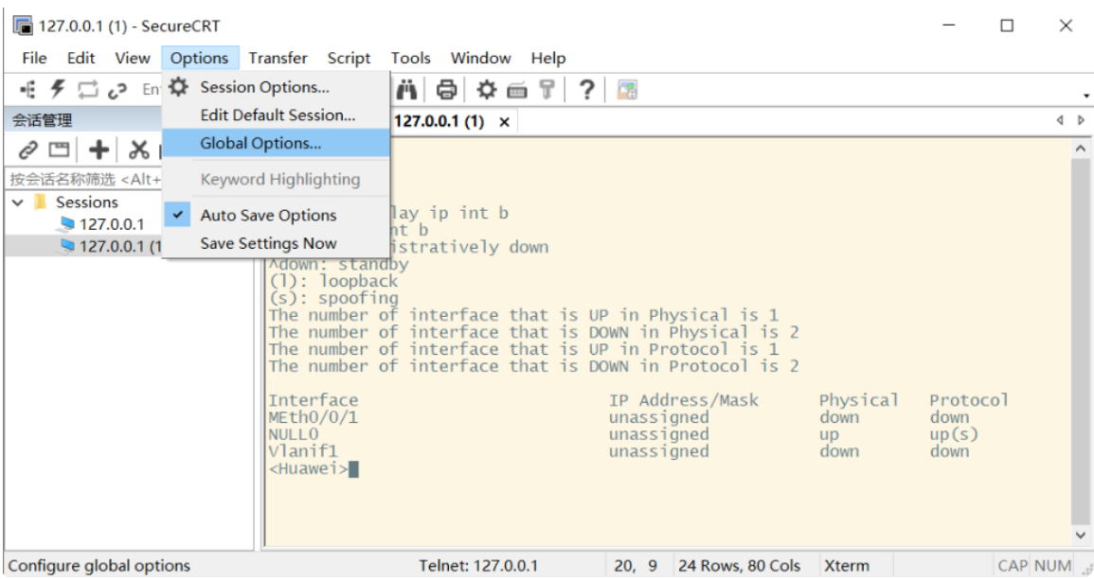The width and height of the screenshot is (1094, 579).
Task: Choose Save Settings Now
Action: coord(268,243)
